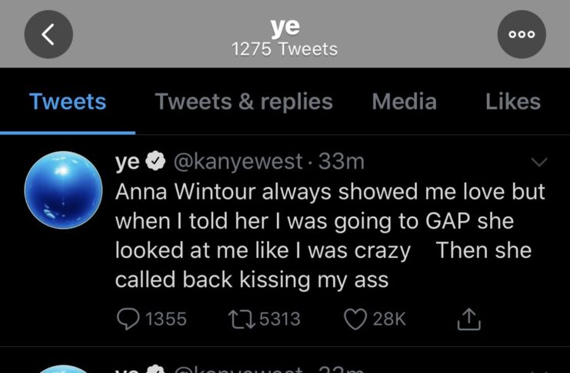Open the 33m timestamp link

[341, 162]
